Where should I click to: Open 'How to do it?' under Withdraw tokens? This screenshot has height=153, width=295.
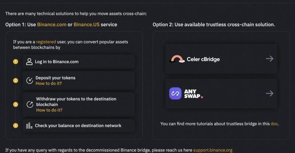point(49,110)
